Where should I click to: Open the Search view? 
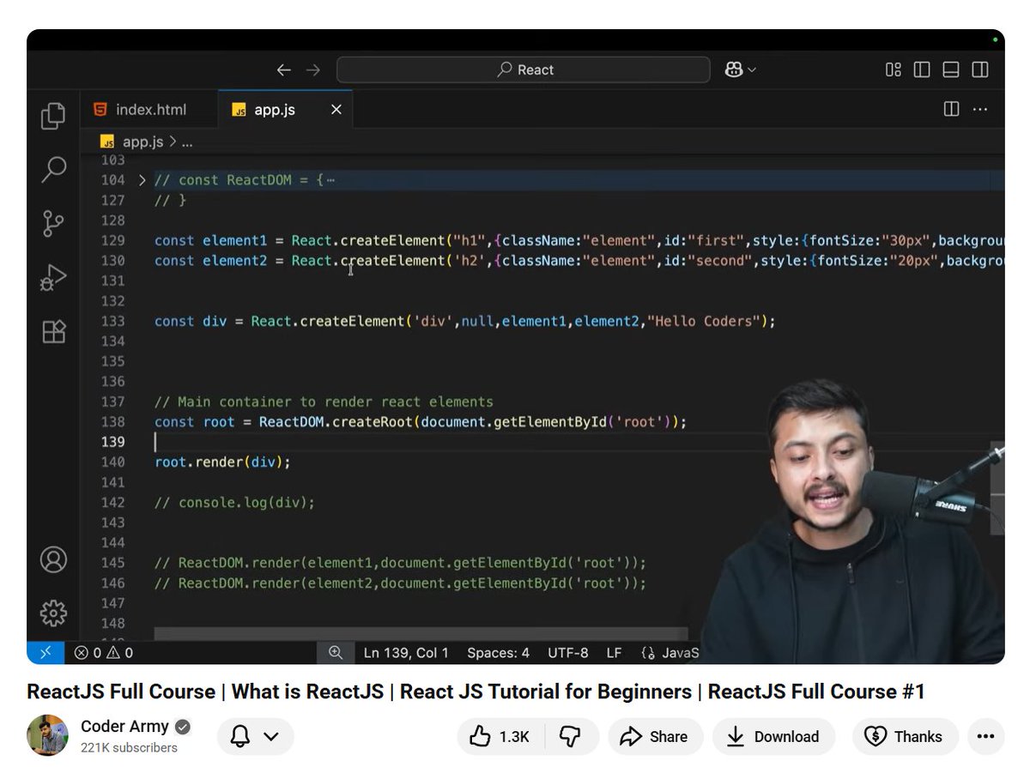[x=53, y=171]
